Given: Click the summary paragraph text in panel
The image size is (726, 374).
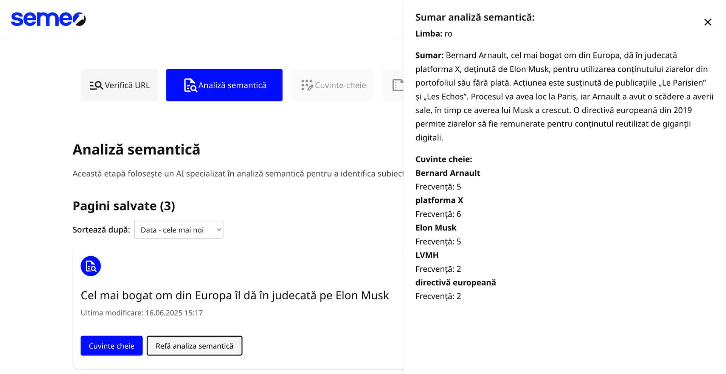Looking at the screenshot, I should (563, 97).
